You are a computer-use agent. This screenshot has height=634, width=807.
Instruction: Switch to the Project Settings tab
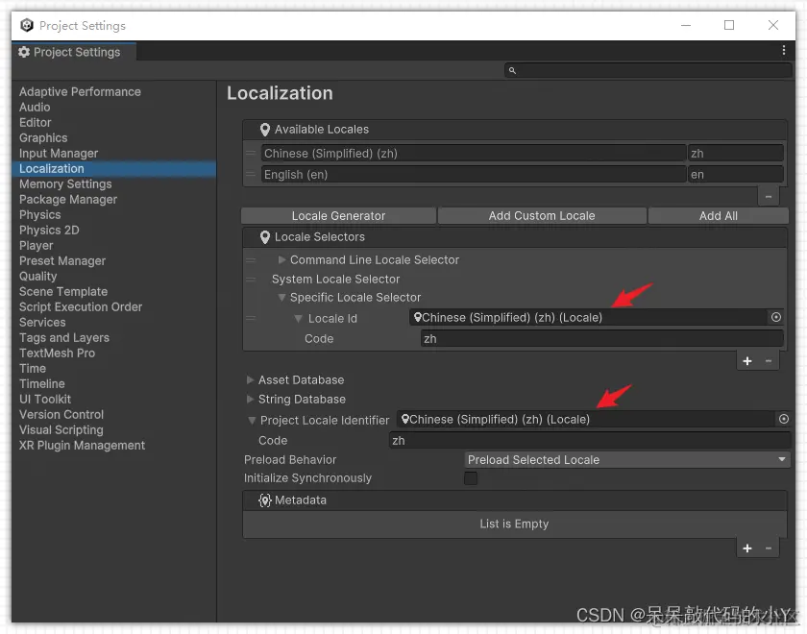point(72,52)
